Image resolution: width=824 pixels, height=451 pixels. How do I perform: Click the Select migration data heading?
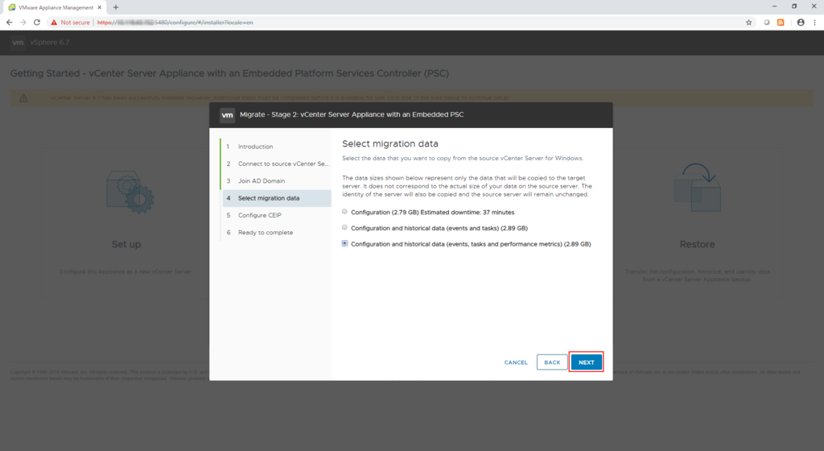click(390, 143)
